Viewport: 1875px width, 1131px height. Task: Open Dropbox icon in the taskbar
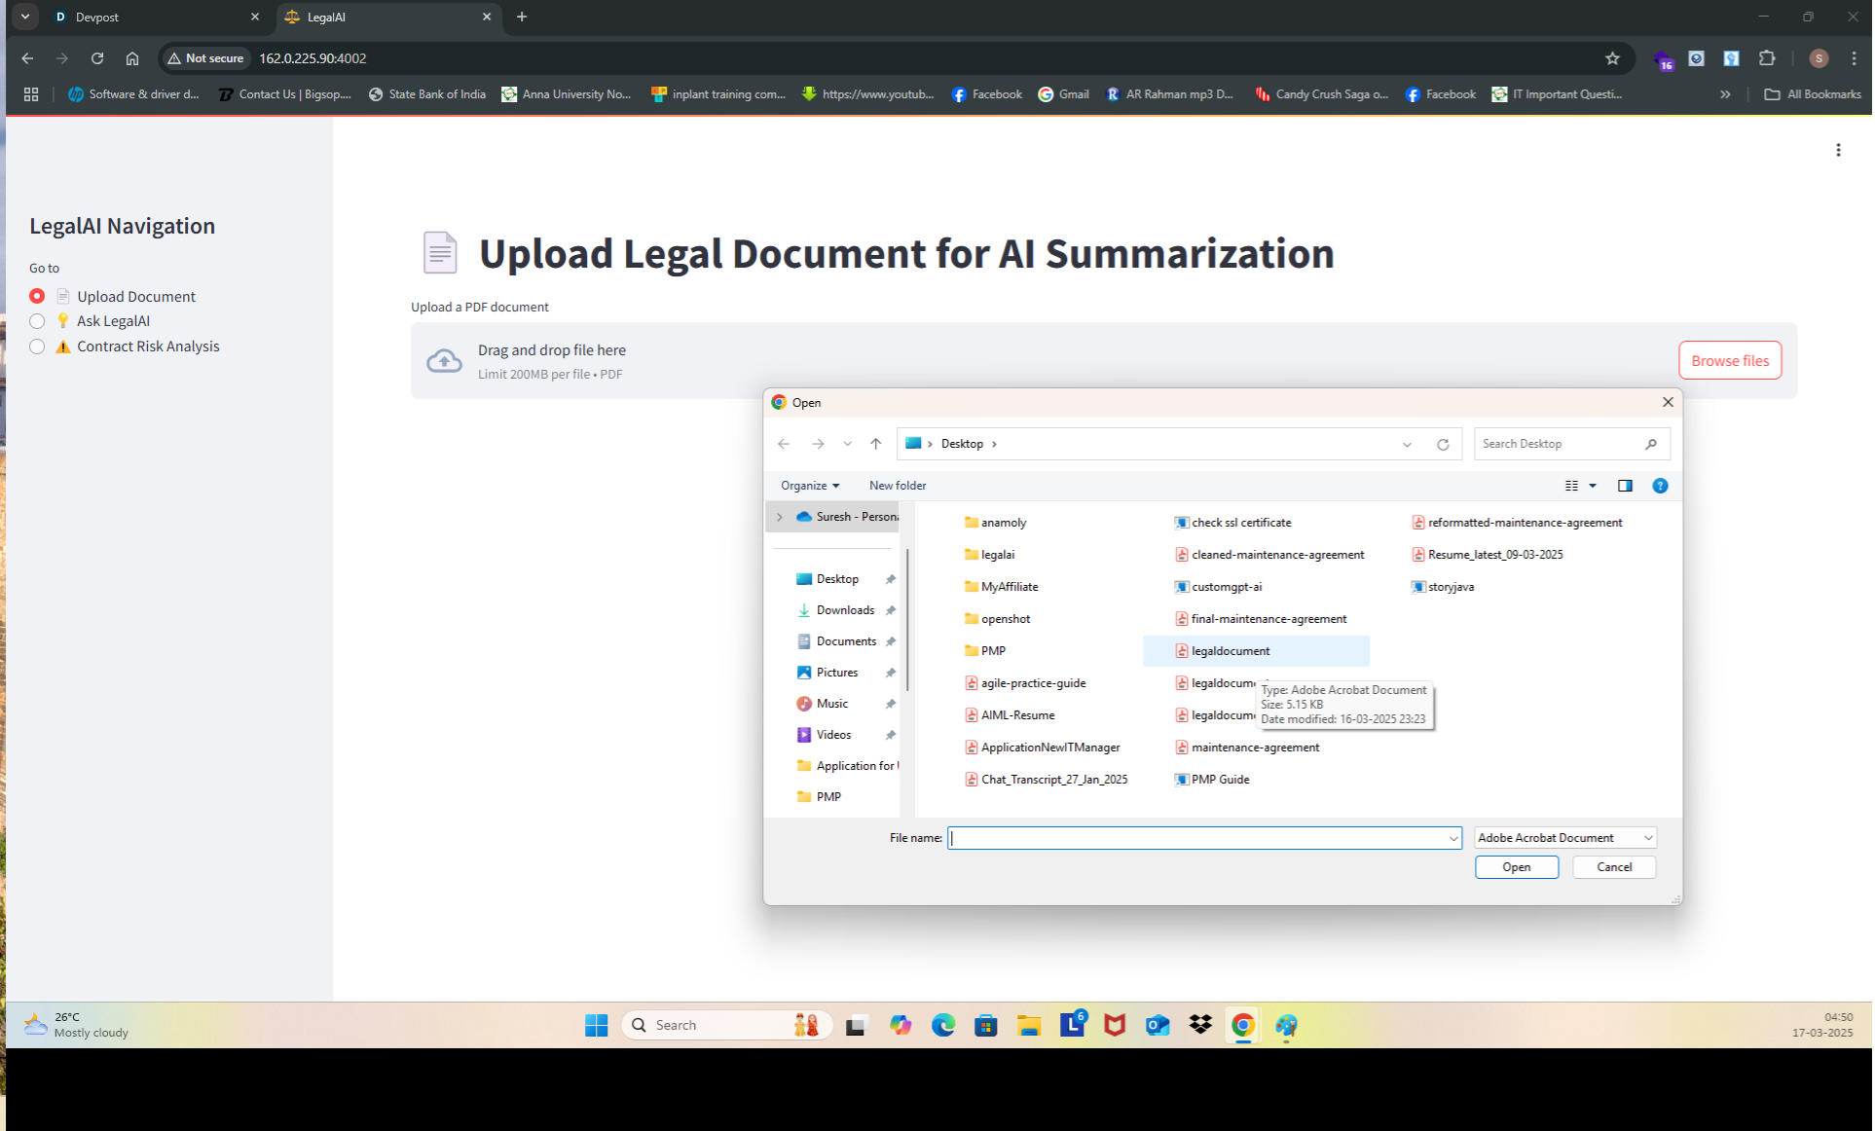tap(1200, 1025)
